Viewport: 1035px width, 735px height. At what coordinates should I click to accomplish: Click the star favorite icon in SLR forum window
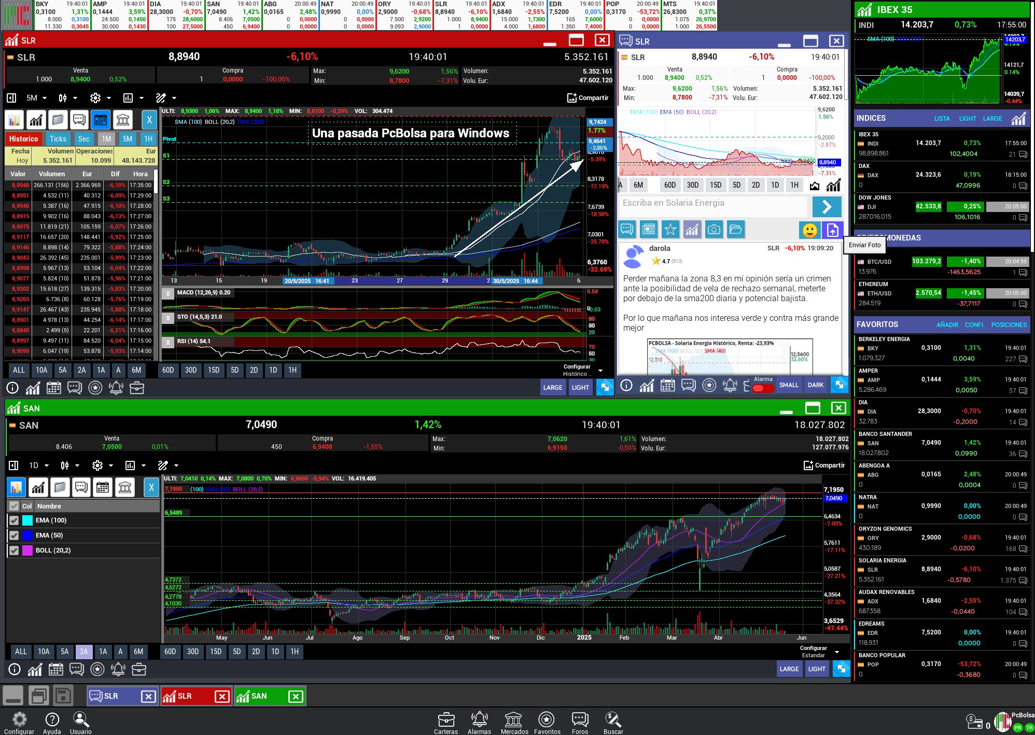pyautogui.click(x=670, y=229)
